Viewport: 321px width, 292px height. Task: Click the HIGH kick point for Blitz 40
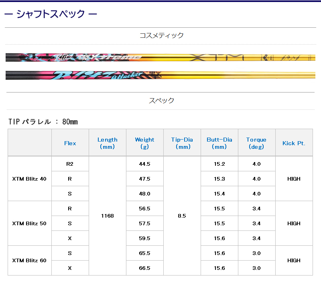pos(294,179)
